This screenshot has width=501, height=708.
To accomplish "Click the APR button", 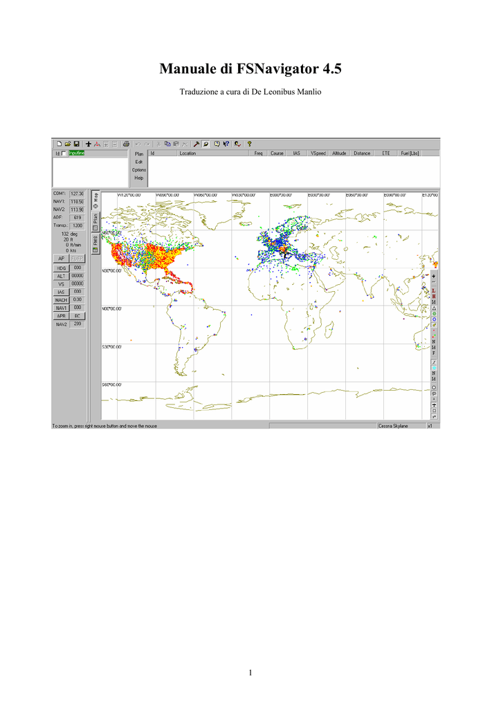I will [x=61, y=316].
